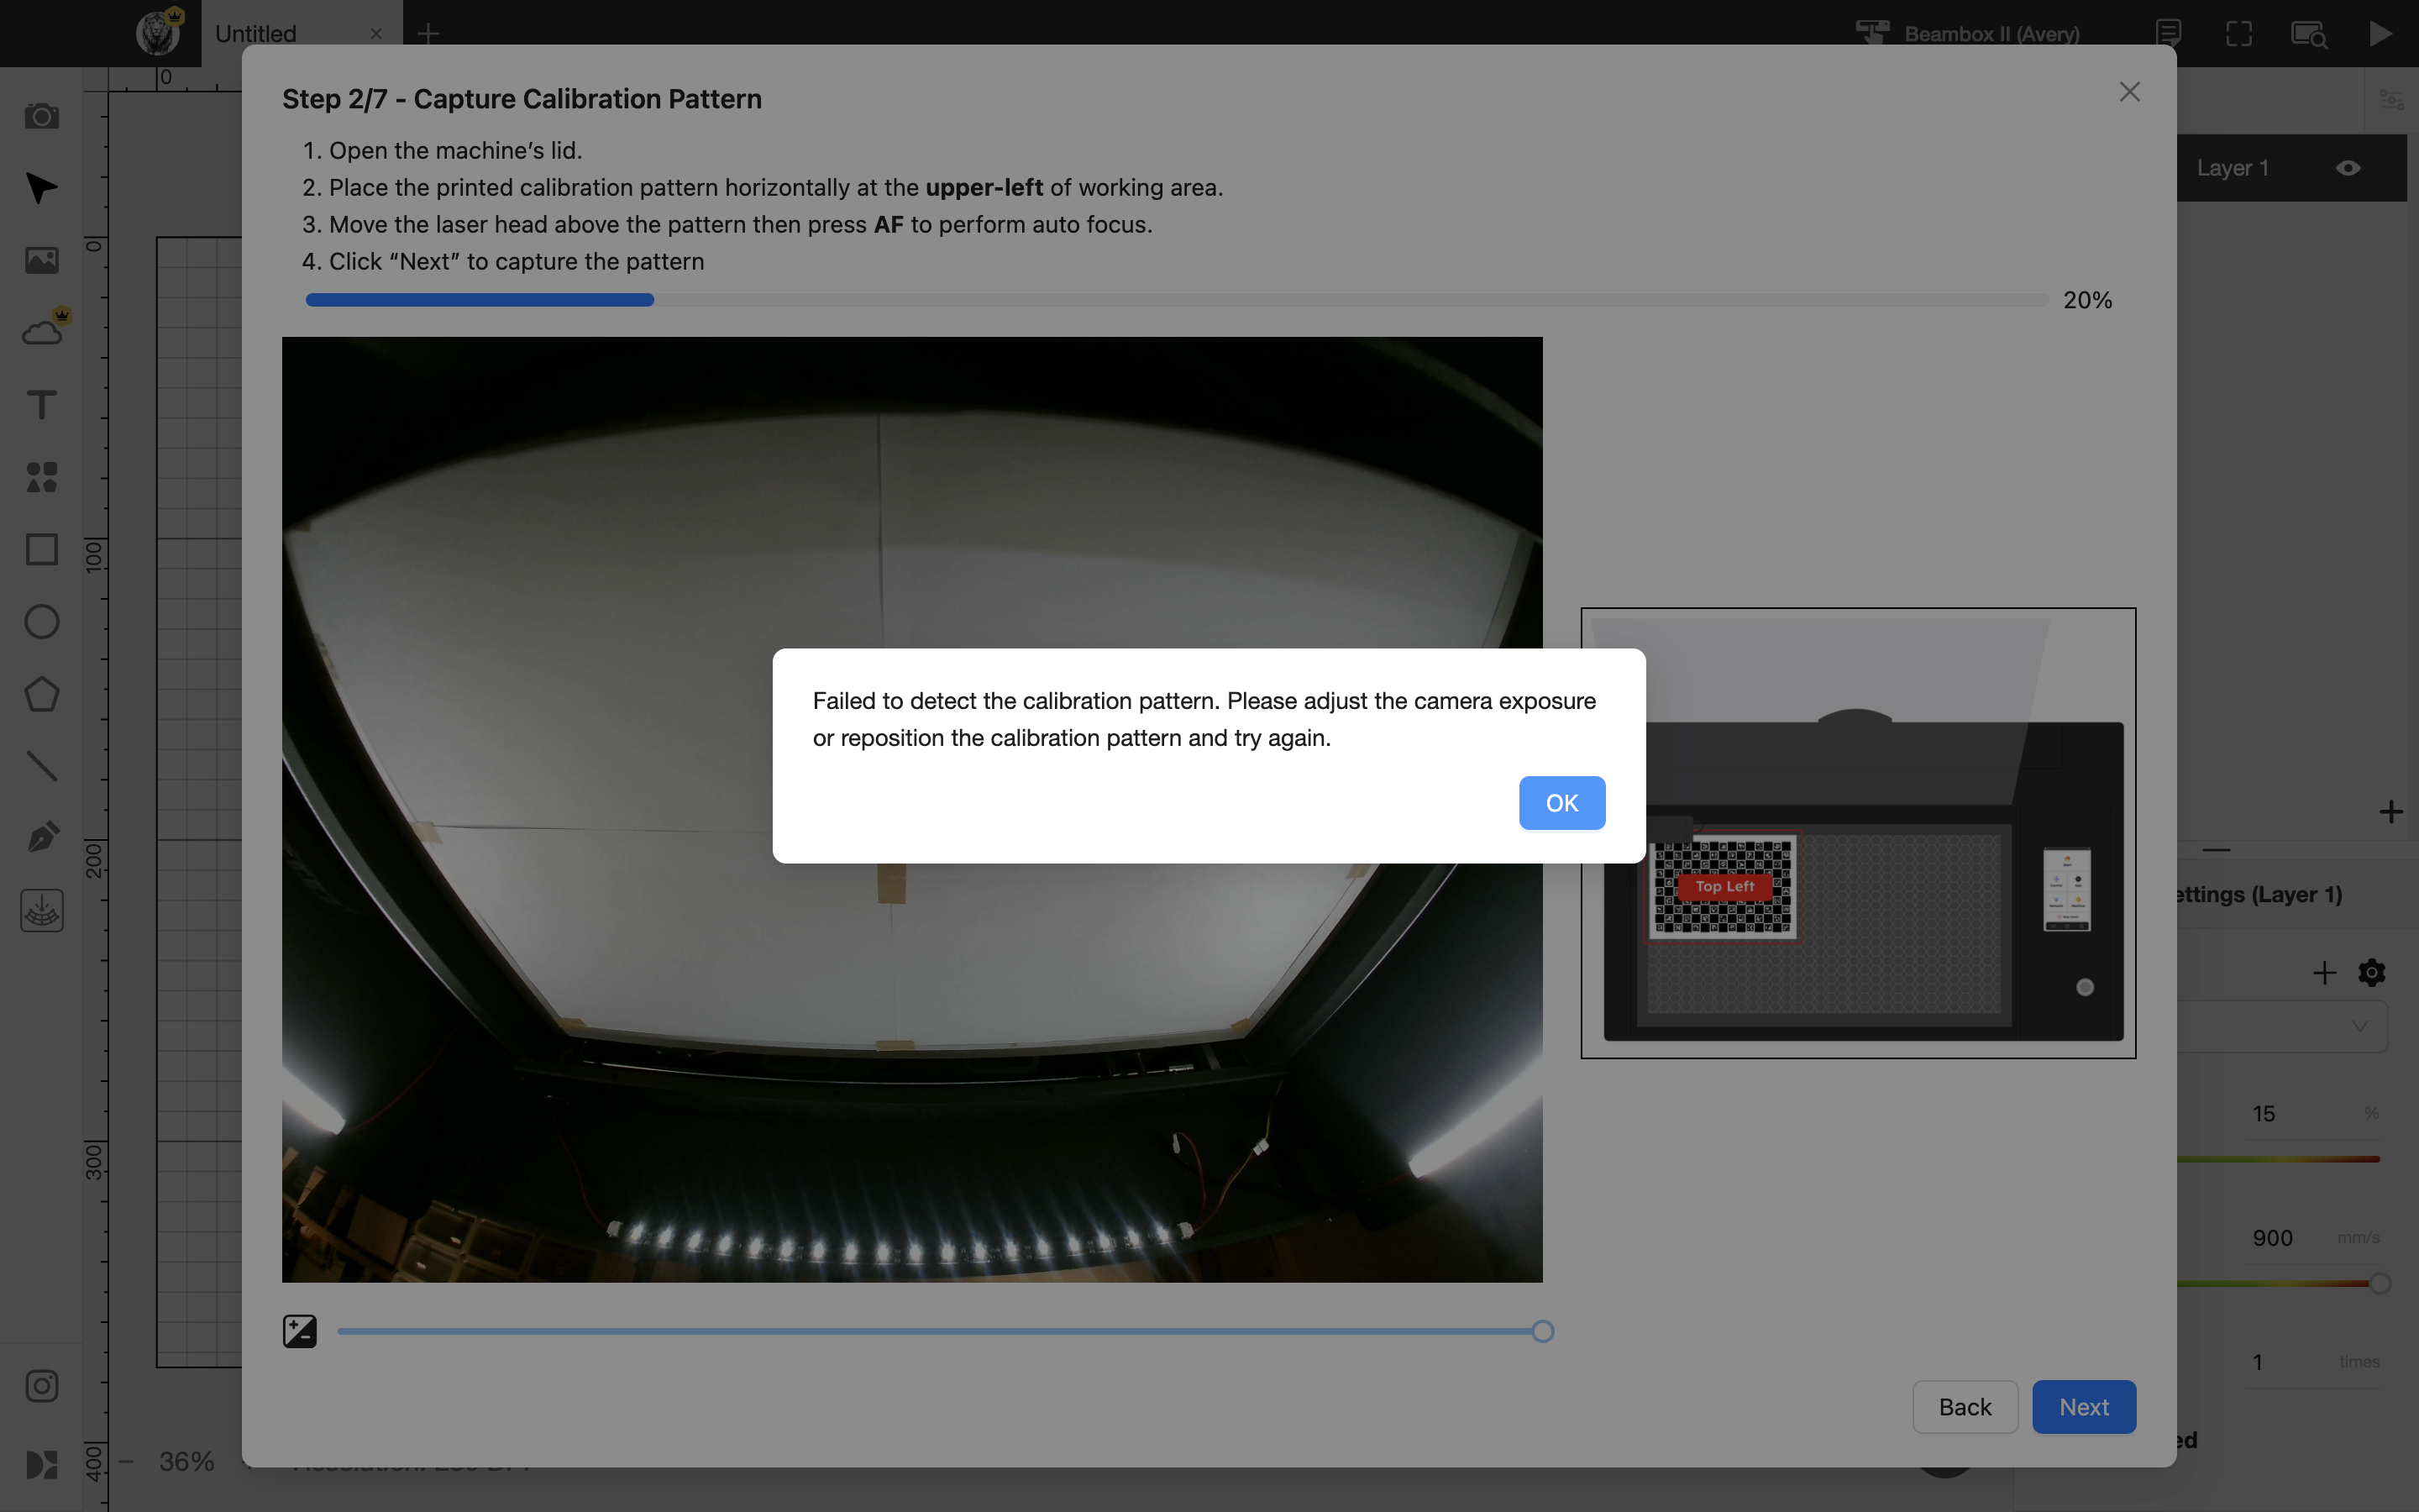Open the Instagram icon in sidebar

(x=41, y=1386)
